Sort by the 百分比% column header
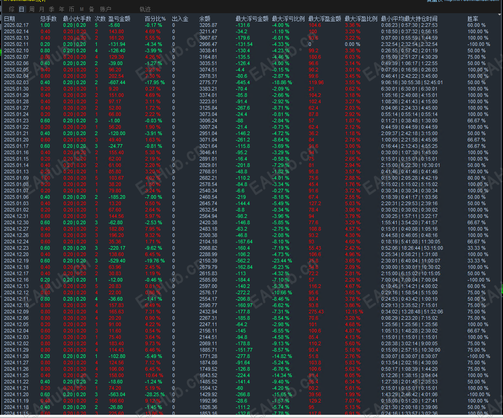Screen dimensions: 503x418 [155, 19]
